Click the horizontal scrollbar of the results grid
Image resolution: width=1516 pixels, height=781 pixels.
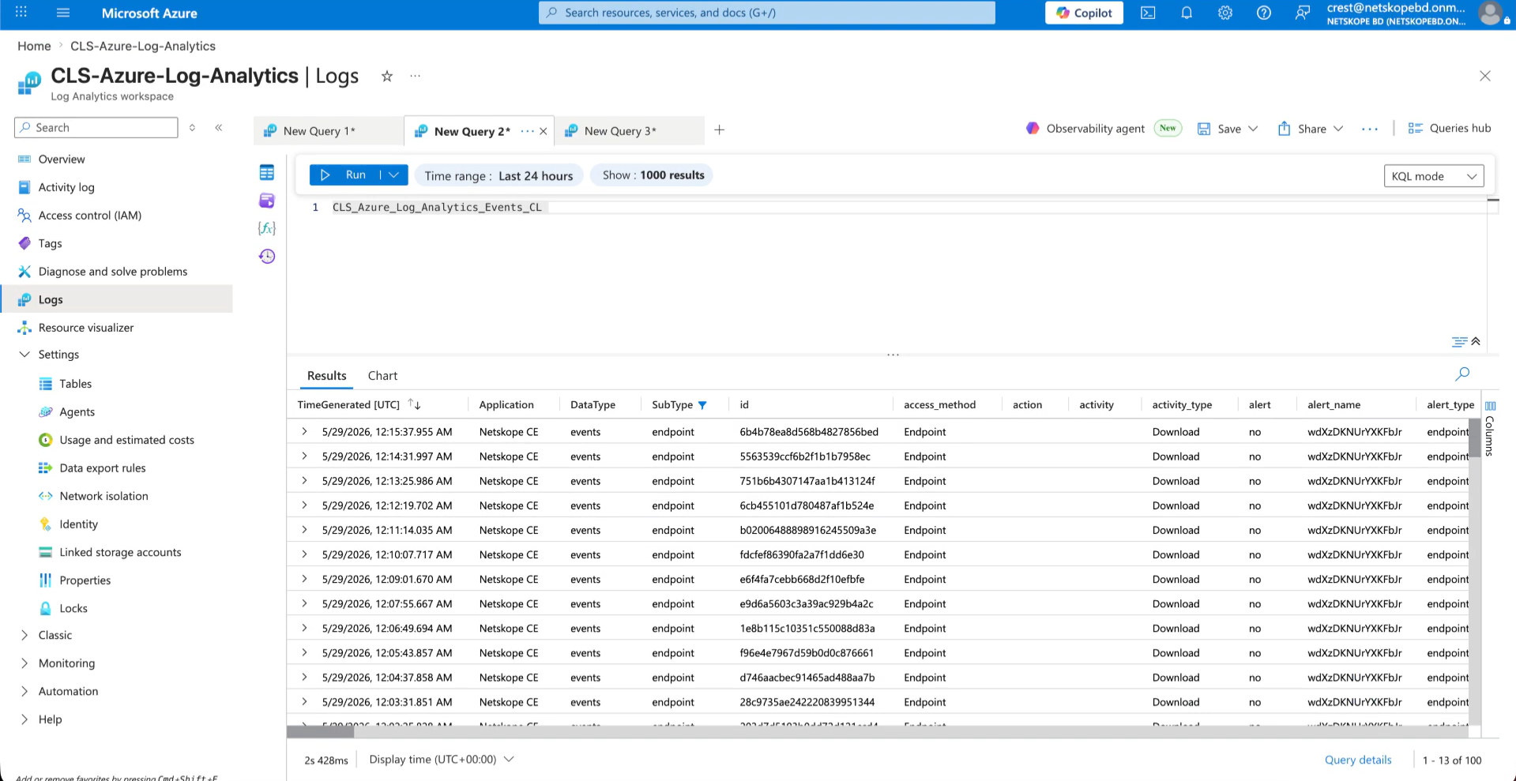click(321, 732)
